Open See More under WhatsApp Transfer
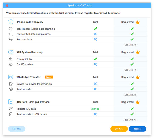Image resolution: width=154 pixels, height=139 pixels. 130,95
